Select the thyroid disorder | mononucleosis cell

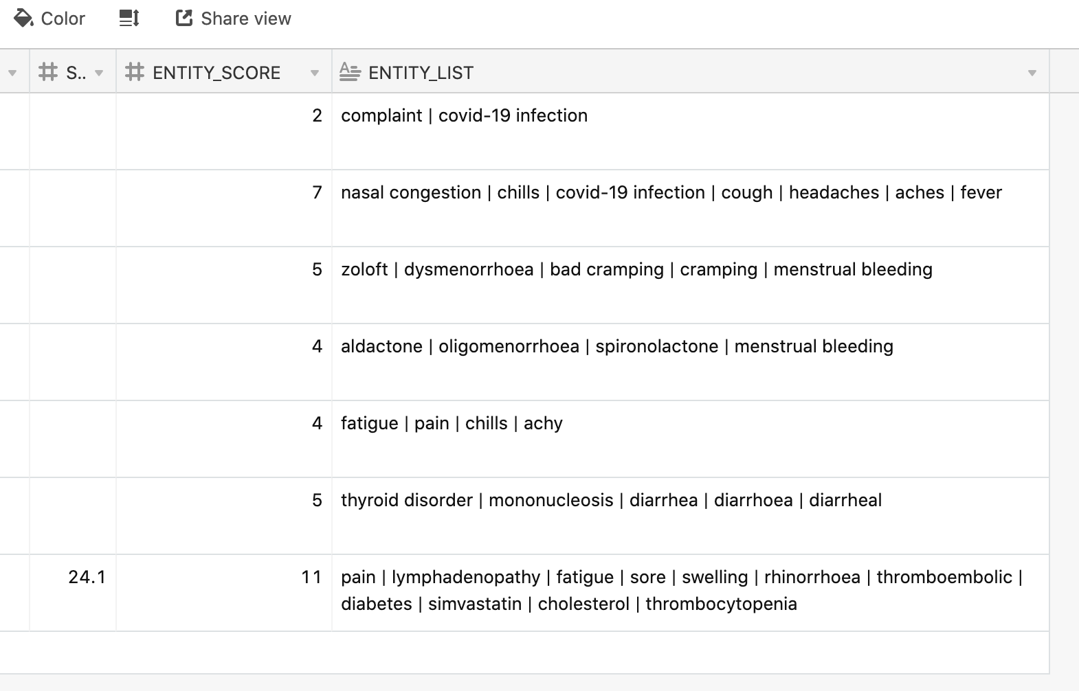click(x=691, y=516)
